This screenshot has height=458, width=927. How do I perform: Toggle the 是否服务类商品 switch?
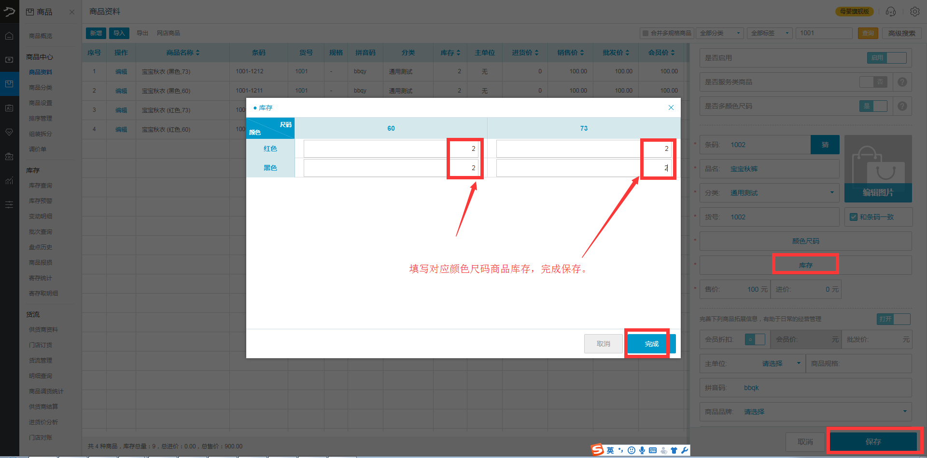click(873, 82)
